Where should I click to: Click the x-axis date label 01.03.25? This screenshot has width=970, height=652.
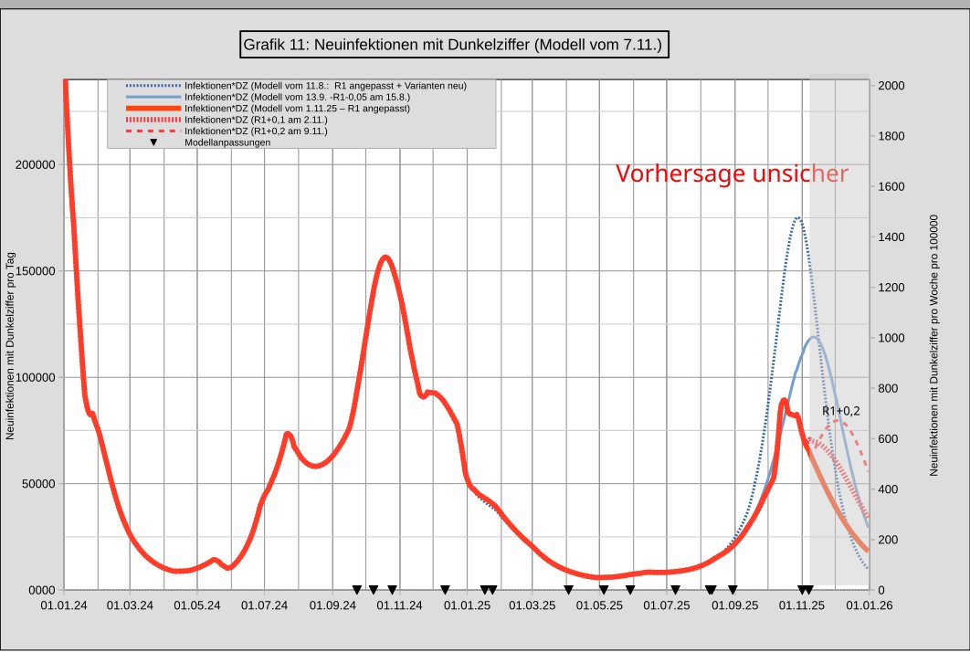(x=532, y=605)
